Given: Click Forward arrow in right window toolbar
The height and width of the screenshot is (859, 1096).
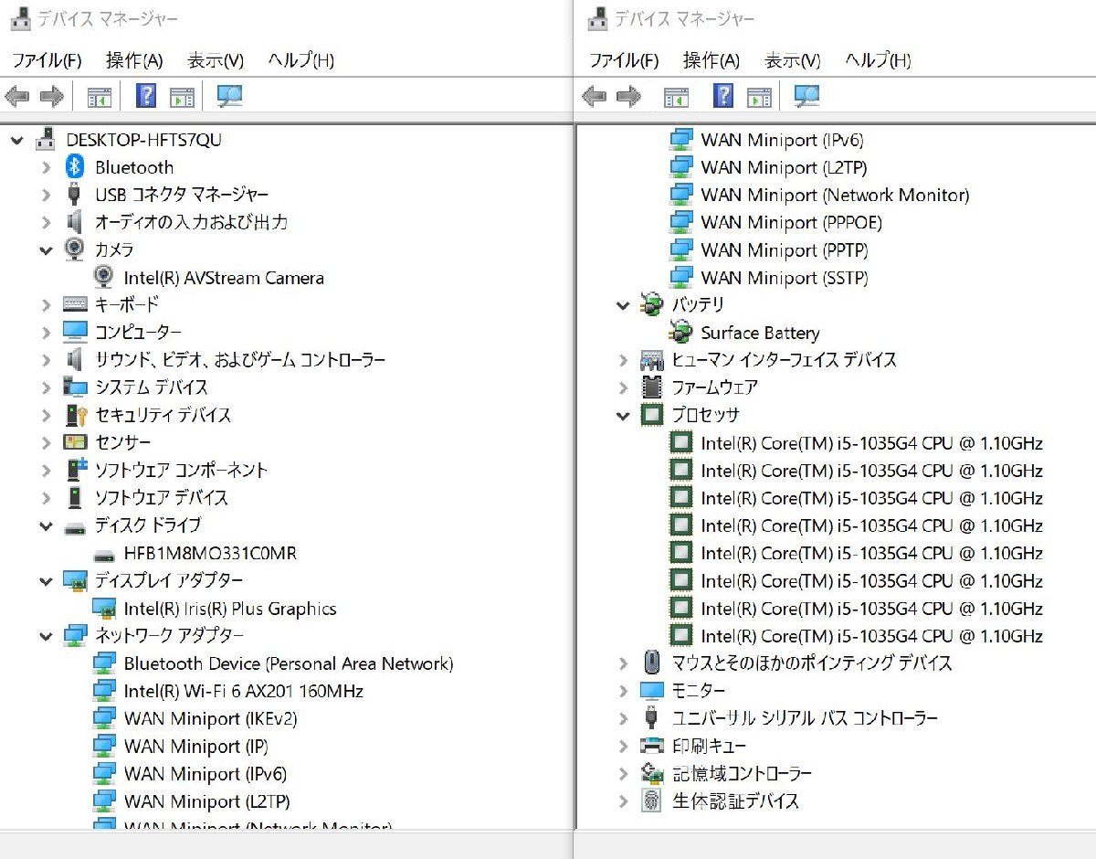Looking at the screenshot, I should pos(629,96).
